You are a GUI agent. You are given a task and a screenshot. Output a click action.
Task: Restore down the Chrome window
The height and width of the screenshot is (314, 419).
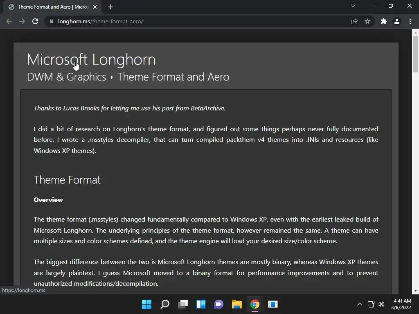click(x=391, y=6)
